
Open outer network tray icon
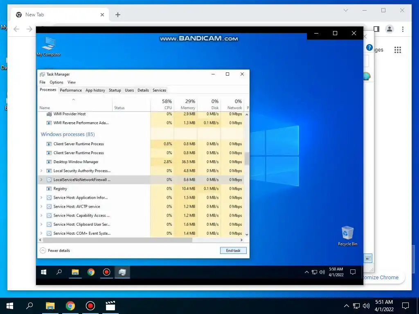point(356,306)
